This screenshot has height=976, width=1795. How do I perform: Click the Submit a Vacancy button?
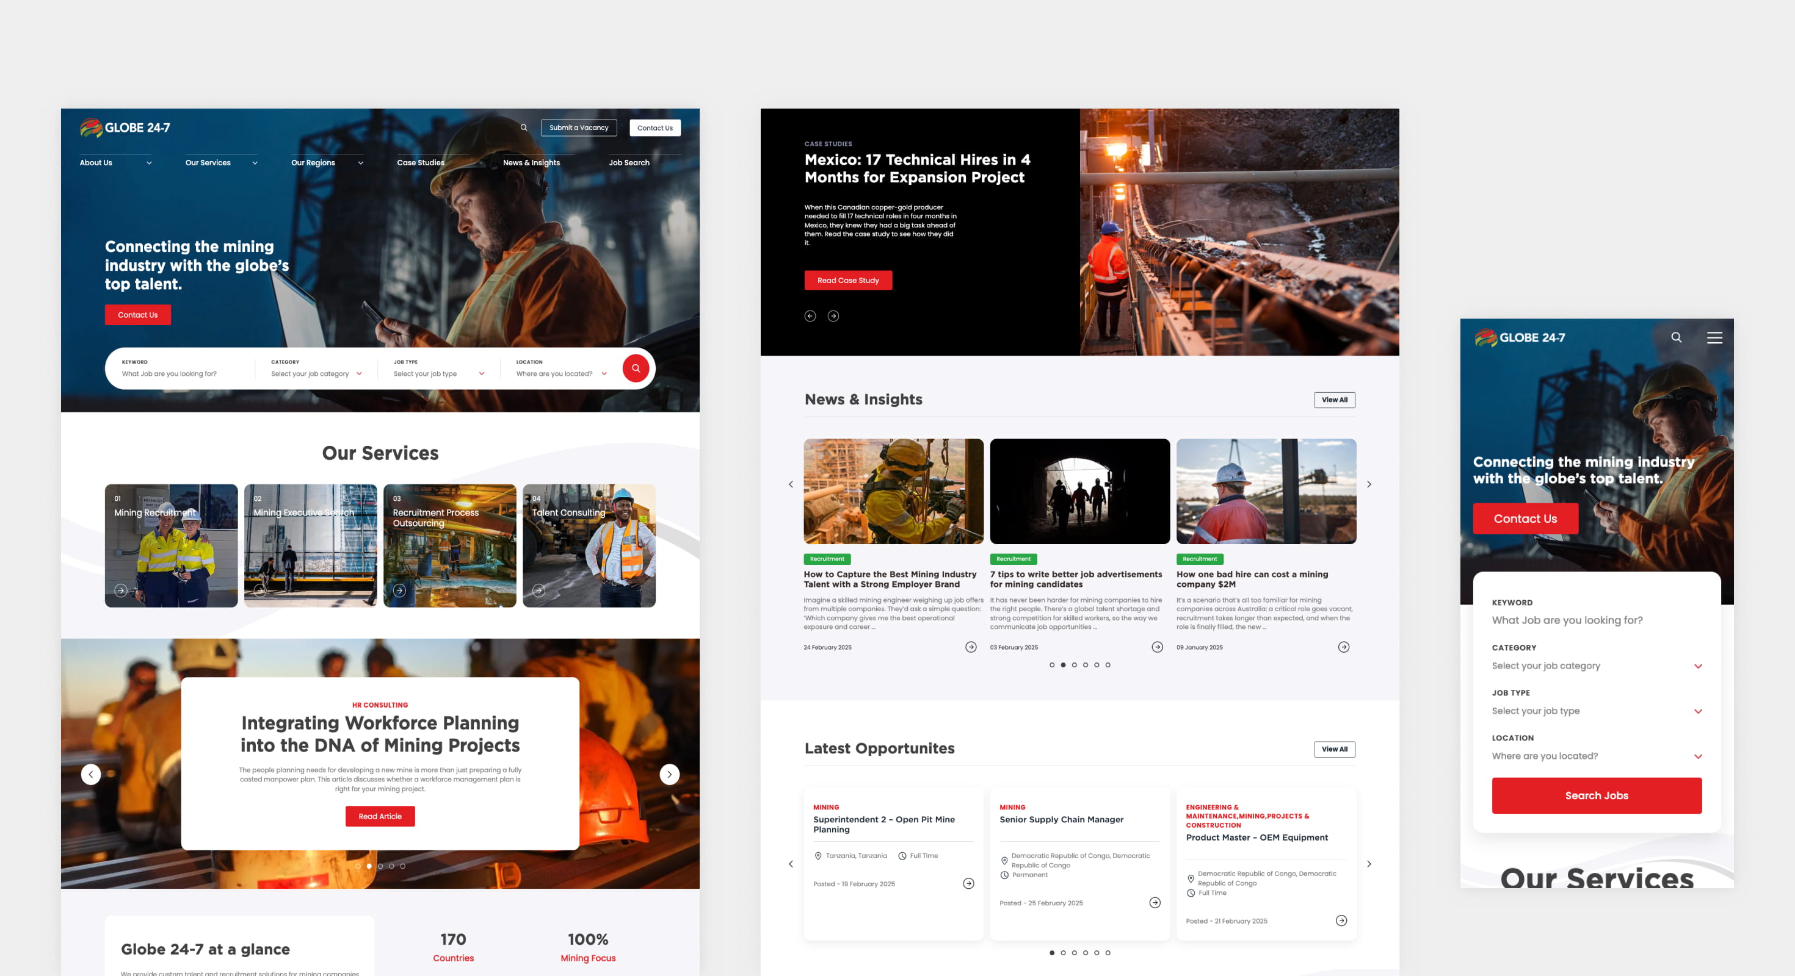578,127
